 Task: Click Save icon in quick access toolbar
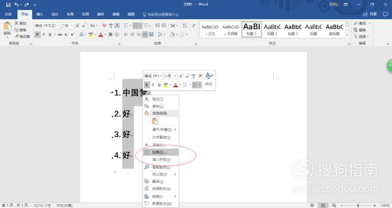[8, 5]
